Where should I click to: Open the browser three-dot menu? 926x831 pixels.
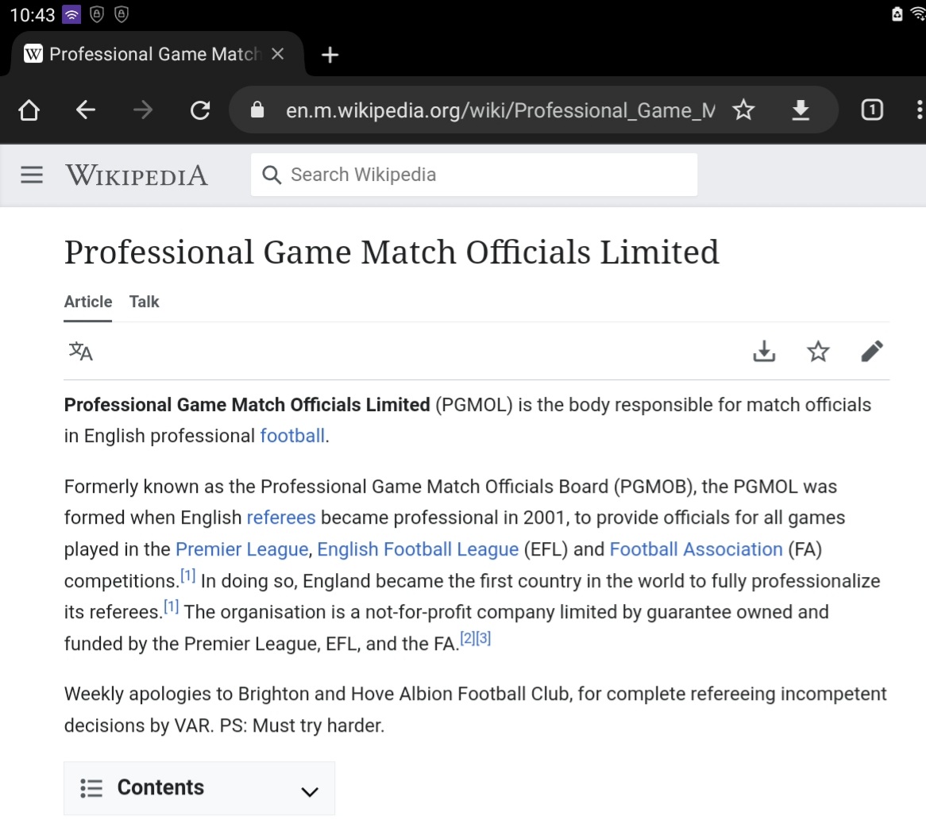pyautogui.click(x=919, y=110)
